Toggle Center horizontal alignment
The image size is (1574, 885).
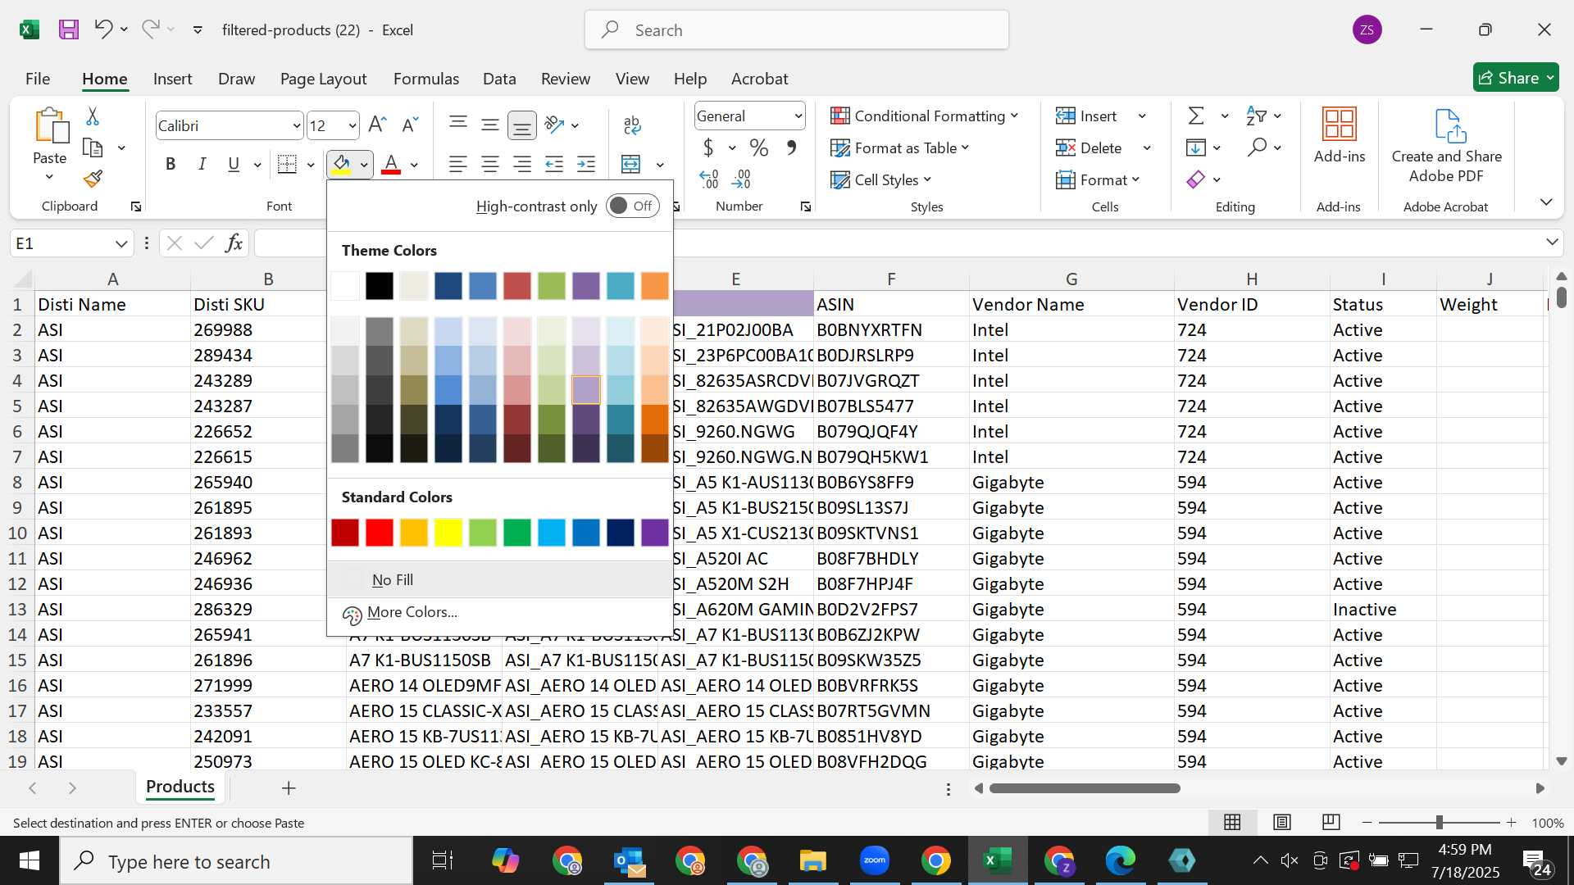(490, 164)
